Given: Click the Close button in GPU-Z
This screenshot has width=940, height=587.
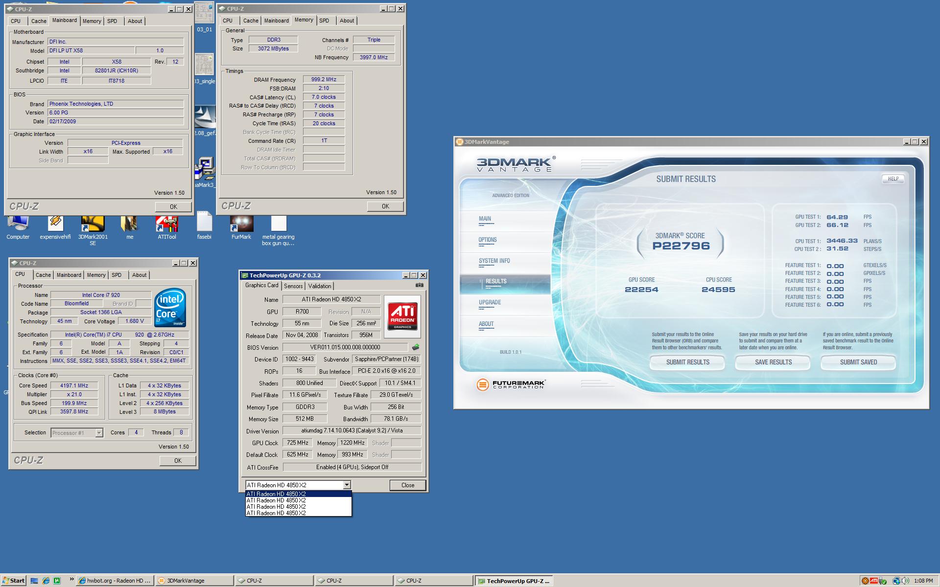Looking at the screenshot, I should click(x=407, y=485).
